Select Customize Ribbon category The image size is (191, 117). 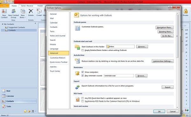59,58
